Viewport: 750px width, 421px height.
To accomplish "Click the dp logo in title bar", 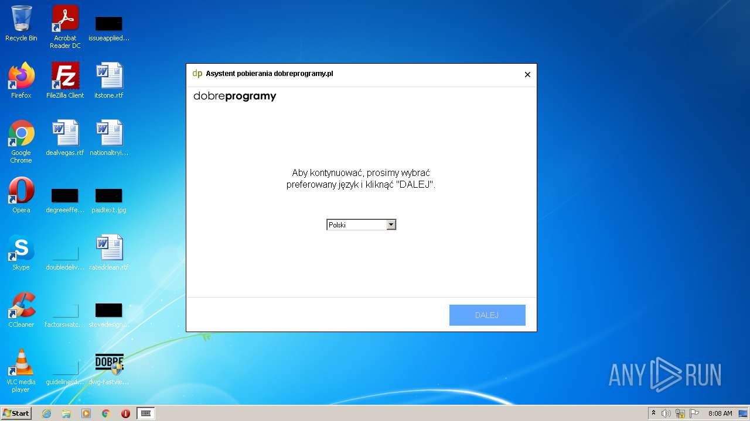I will [x=197, y=74].
